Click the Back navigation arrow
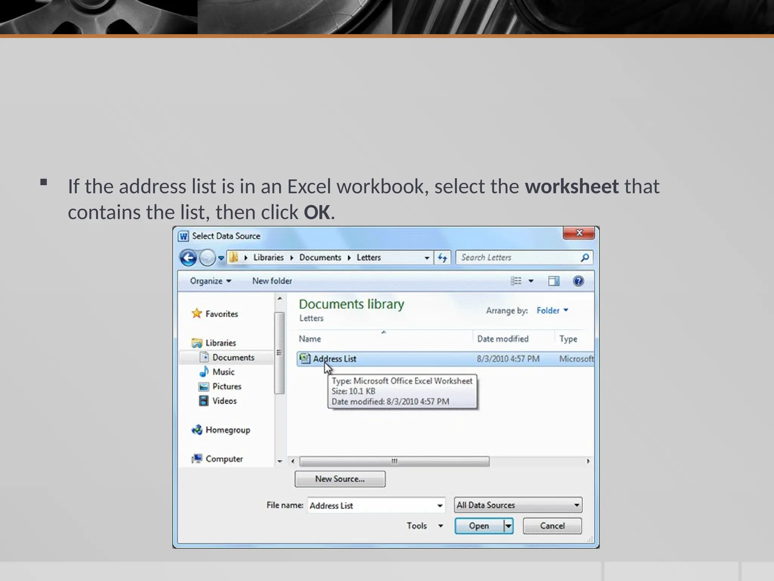This screenshot has width=774, height=581. pyautogui.click(x=188, y=258)
